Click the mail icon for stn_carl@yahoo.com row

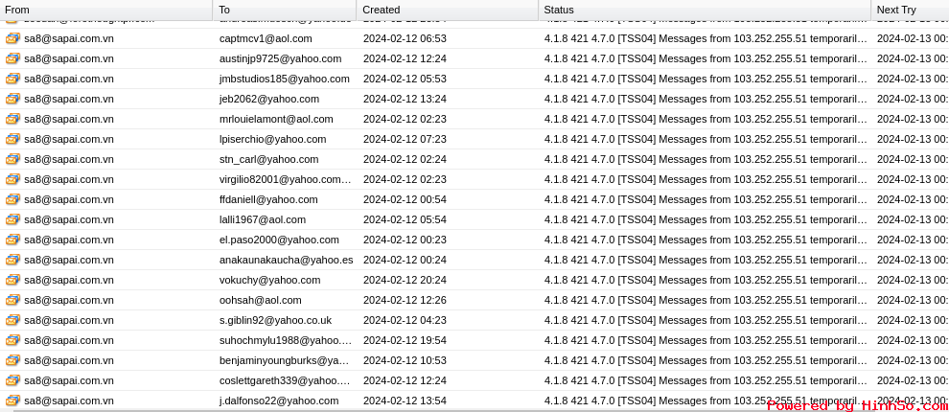[x=12, y=159]
